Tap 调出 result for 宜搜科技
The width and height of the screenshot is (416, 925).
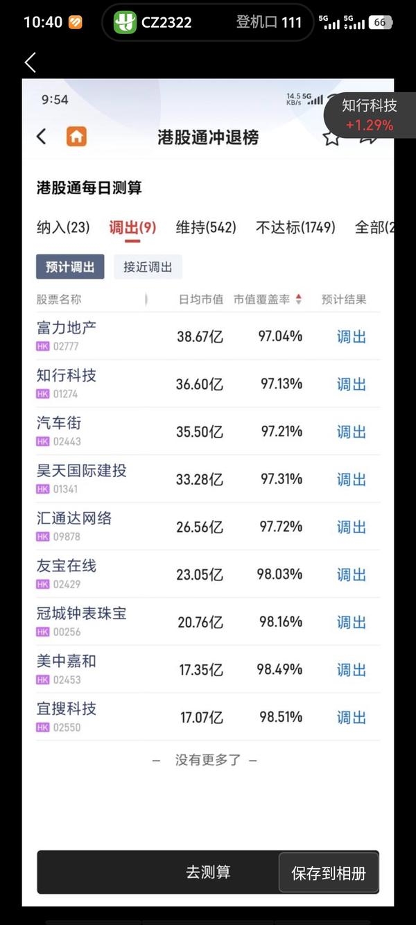coord(352,718)
